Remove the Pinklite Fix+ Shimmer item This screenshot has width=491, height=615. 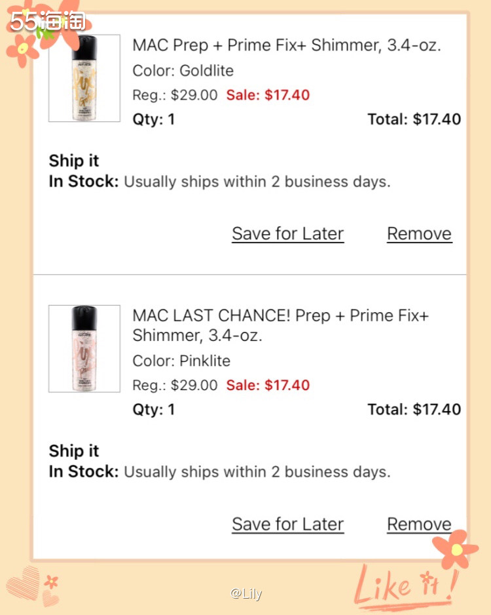pos(420,525)
